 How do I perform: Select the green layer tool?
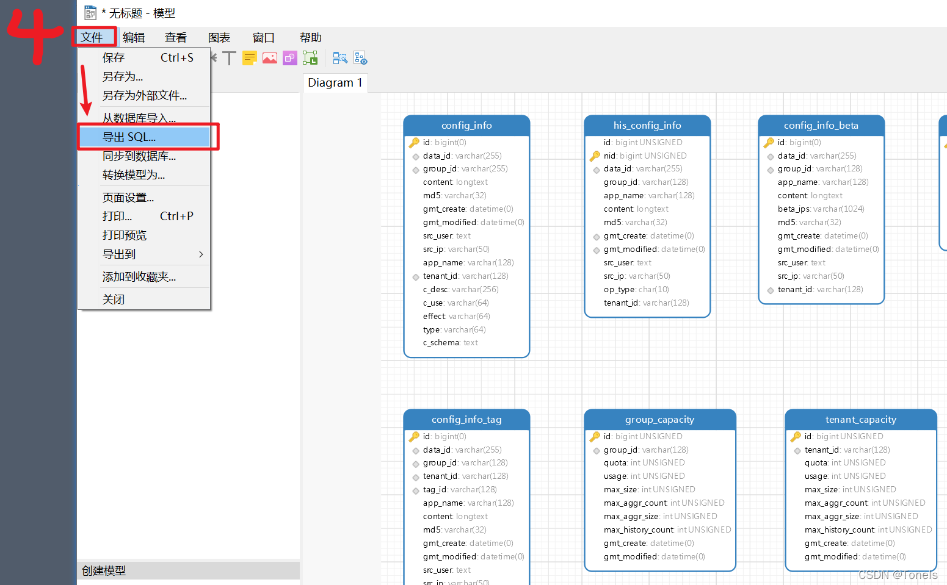(x=310, y=57)
